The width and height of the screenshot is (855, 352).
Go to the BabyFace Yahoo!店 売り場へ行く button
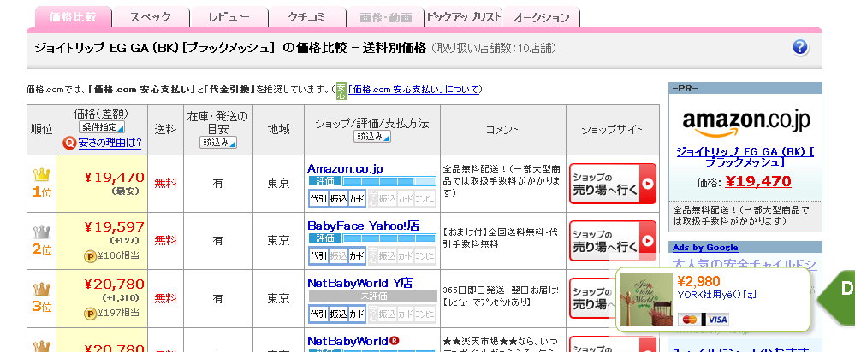[612, 241]
